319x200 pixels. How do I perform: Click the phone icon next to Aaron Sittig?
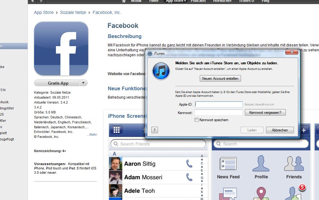point(189,164)
